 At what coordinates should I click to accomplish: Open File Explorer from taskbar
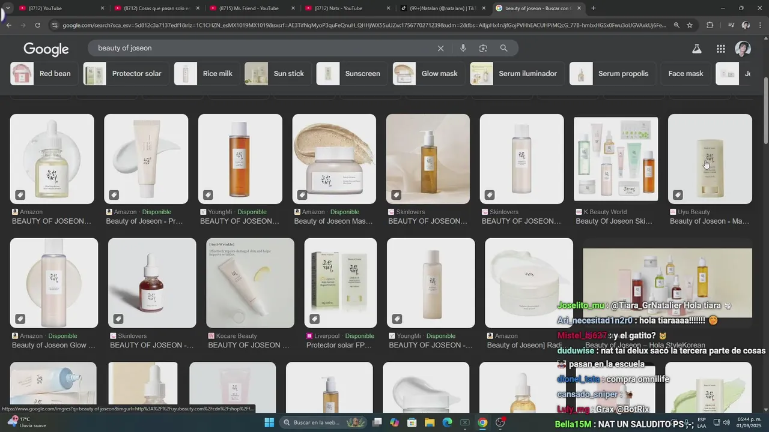(430, 422)
